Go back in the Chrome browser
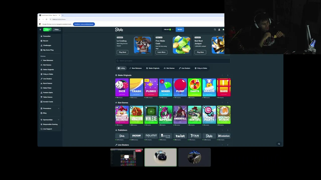This screenshot has height=180, width=321. (x=39, y=19)
